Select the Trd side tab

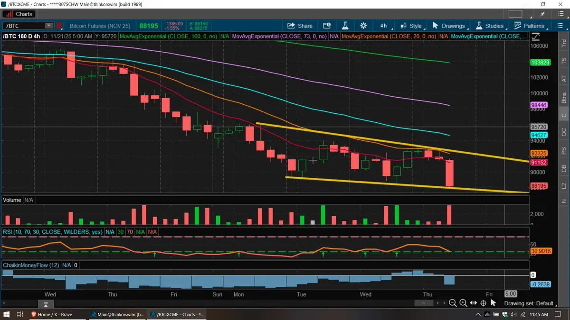[x=564, y=43]
